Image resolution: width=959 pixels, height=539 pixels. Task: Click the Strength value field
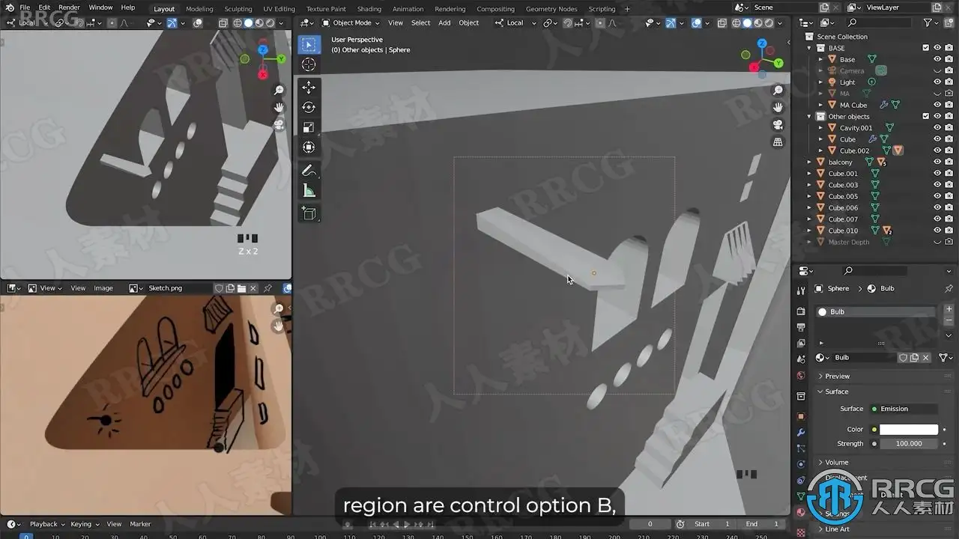(909, 443)
